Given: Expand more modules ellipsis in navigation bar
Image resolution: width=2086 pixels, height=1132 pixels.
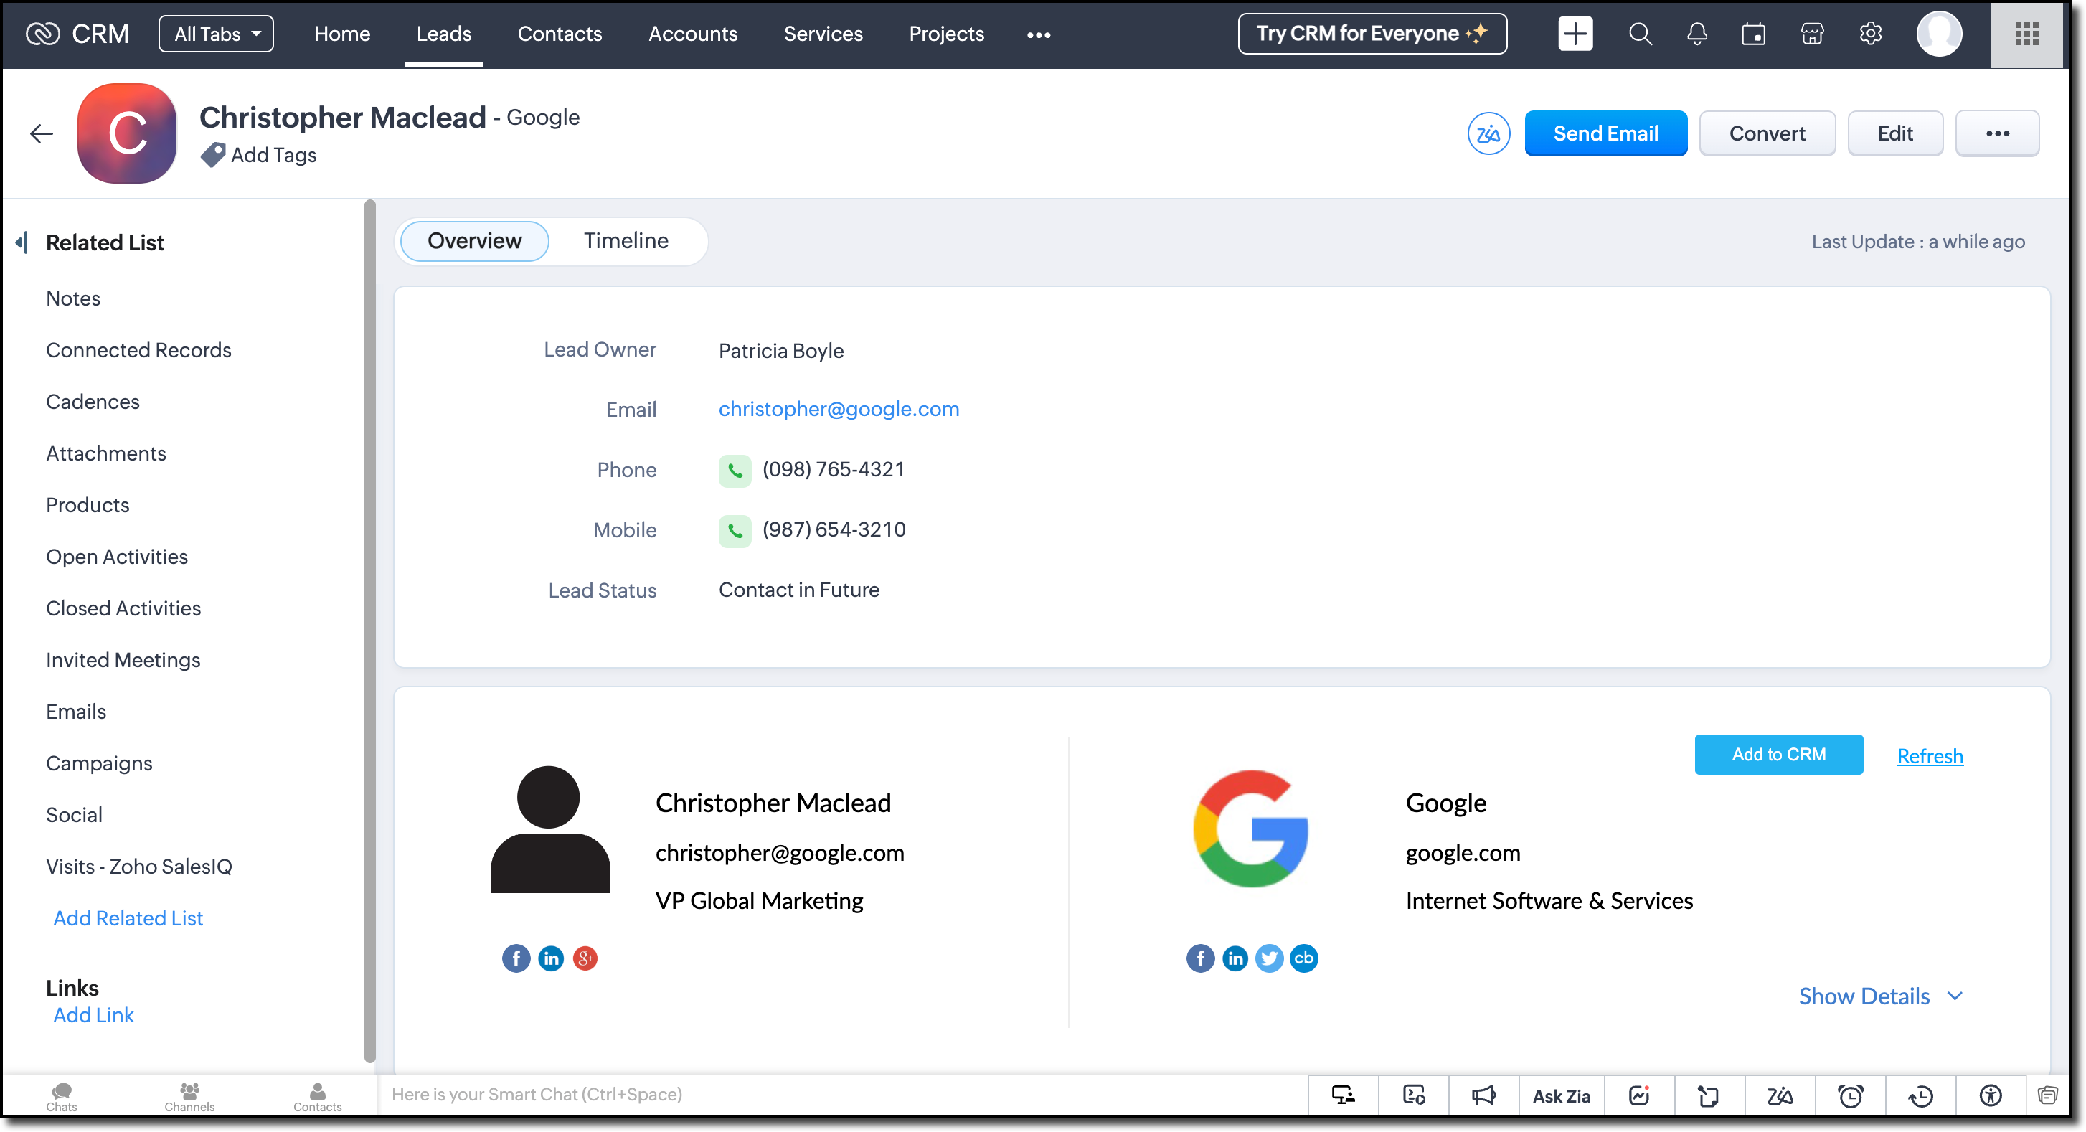Looking at the screenshot, I should coord(1038,35).
